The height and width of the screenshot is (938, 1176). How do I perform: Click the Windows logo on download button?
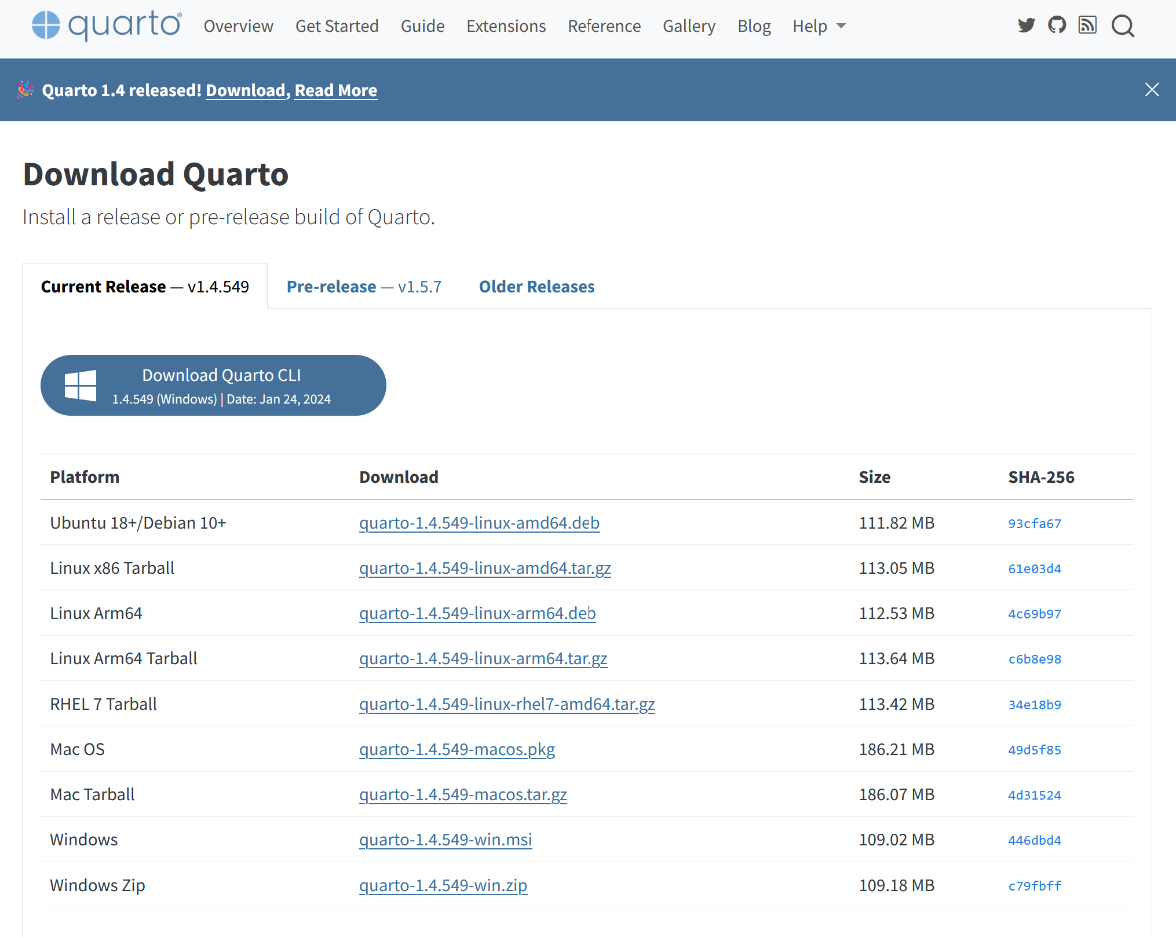[81, 386]
